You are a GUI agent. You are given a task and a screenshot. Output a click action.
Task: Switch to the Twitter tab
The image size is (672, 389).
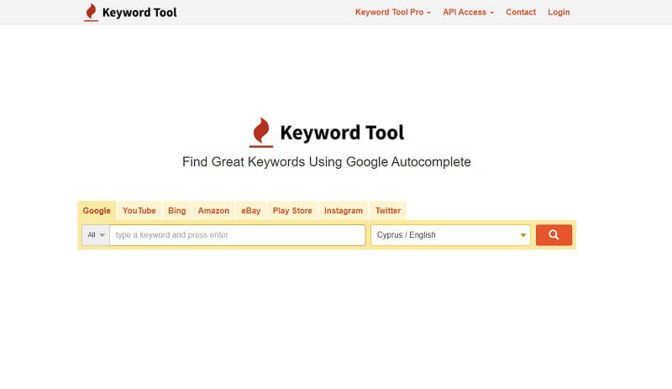pyautogui.click(x=388, y=211)
